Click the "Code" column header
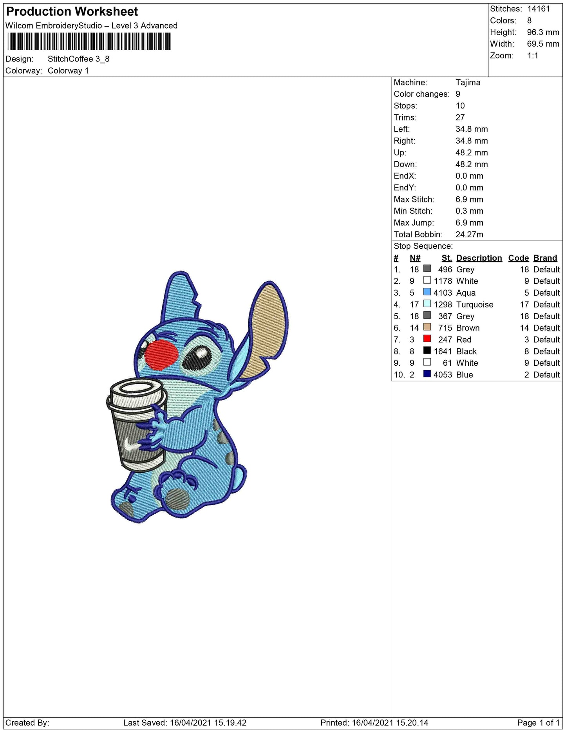Image resolution: width=566 pixels, height=730 pixels. [x=519, y=258]
